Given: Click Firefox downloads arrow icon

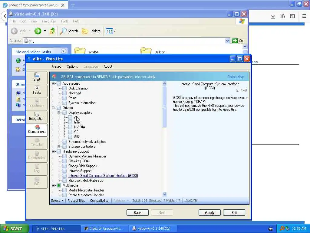Looking at the screenshot, I should pyautogui.click(x=273, y=16).
